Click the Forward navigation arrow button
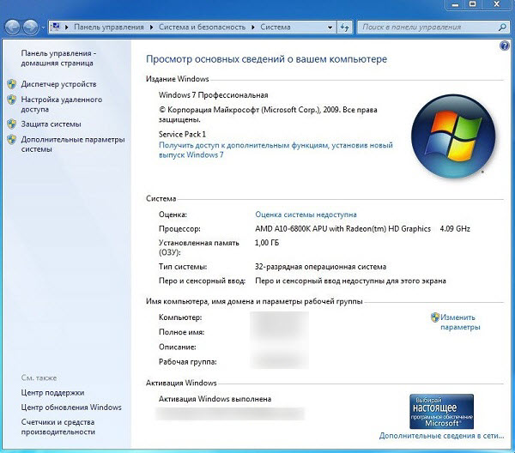Viewport: 515px width, 453px height. pyautogui.click(x=31, y=27)
